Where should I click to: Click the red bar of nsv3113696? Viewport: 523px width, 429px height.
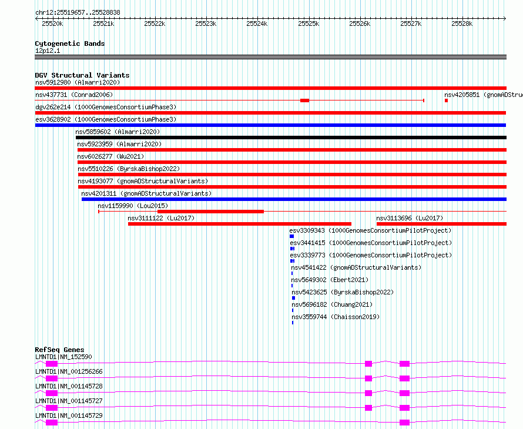442,224
